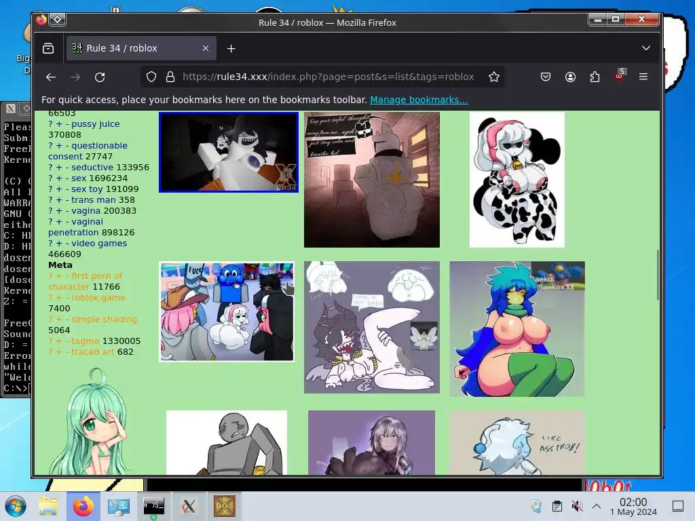Click the show desktop button in taskbar

click(678, 506)
